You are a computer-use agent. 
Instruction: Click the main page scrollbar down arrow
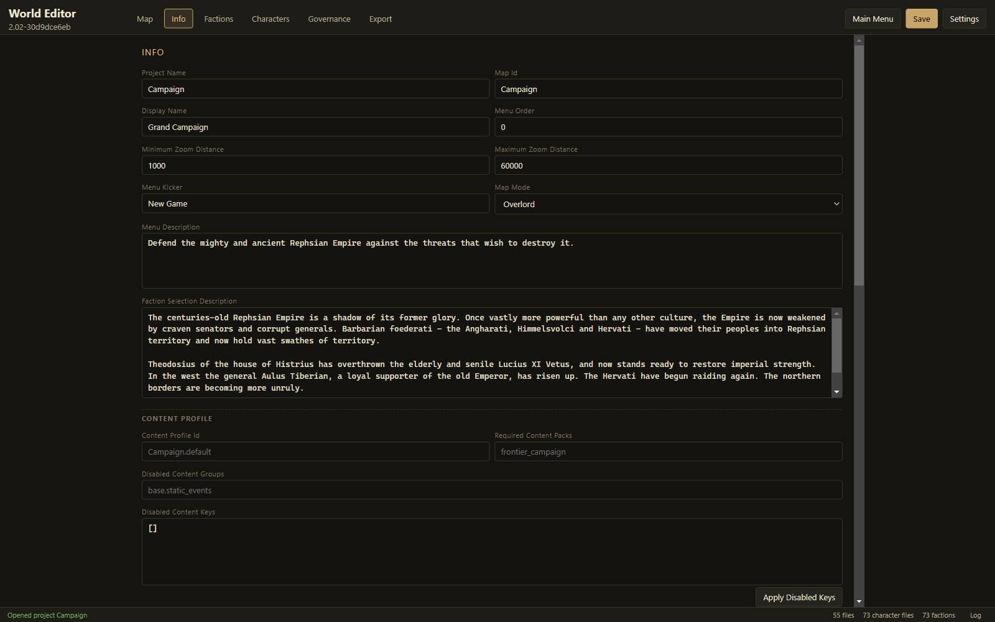859,601
